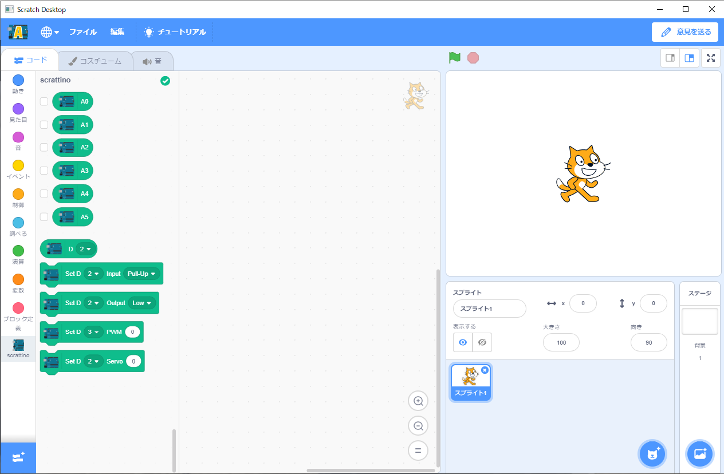Select the 動き motion category
This screenshot has height=474, width=724.
tap(18, 84)
